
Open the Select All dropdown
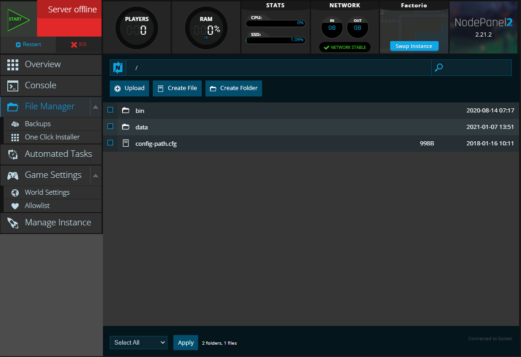[x=139, y=342]
